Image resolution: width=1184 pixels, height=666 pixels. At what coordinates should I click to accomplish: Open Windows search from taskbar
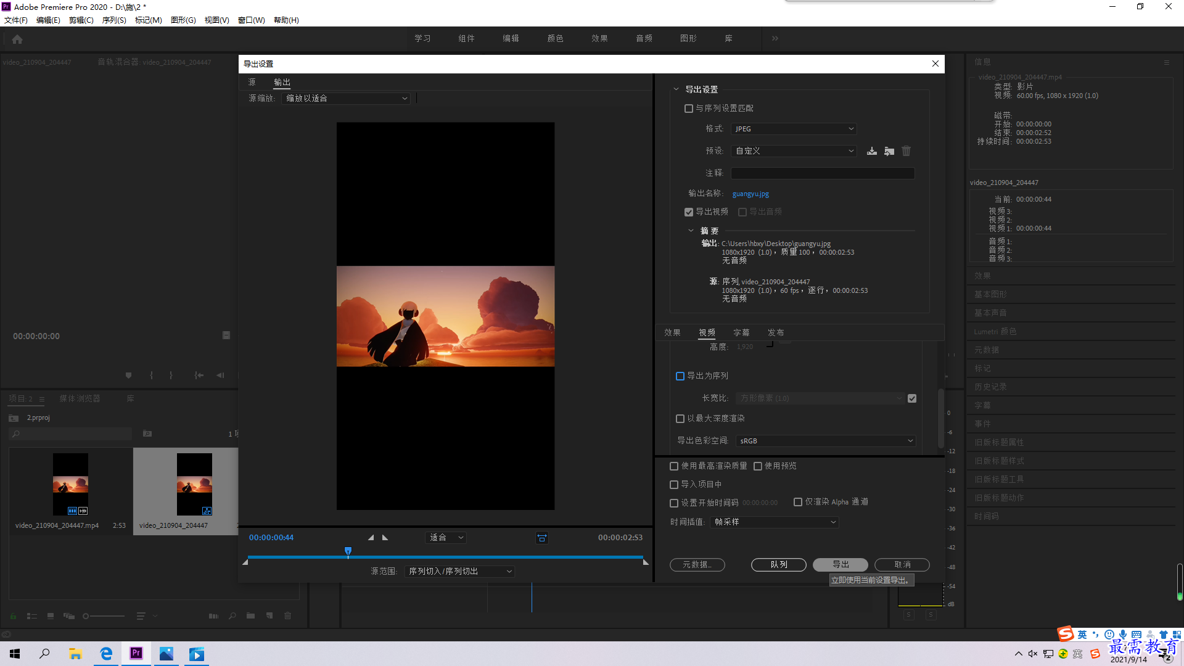[x=44, y=654]
